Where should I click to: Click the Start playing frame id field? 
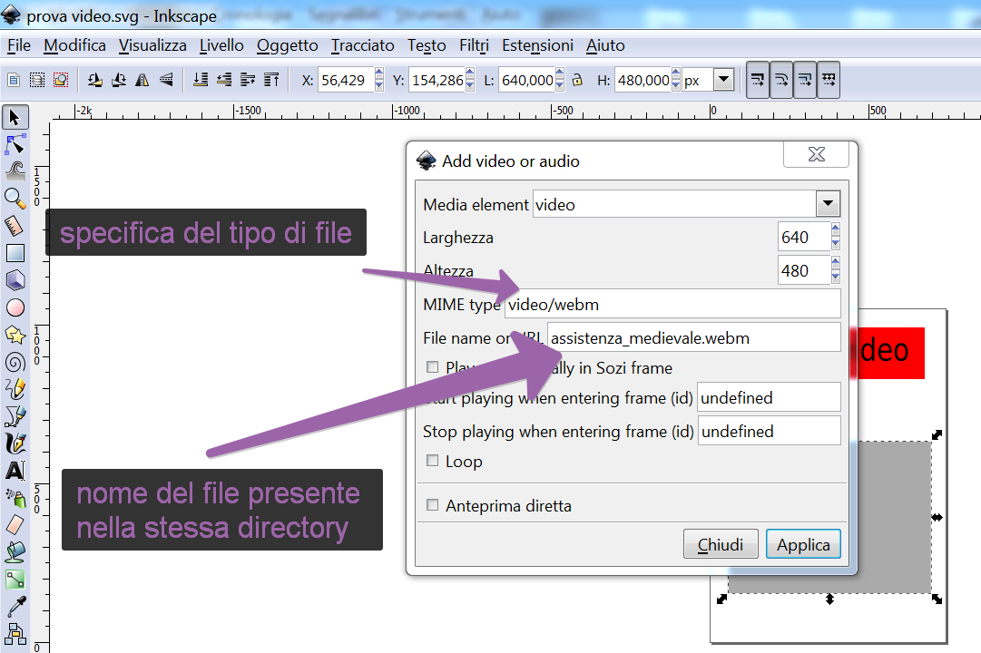769,397
